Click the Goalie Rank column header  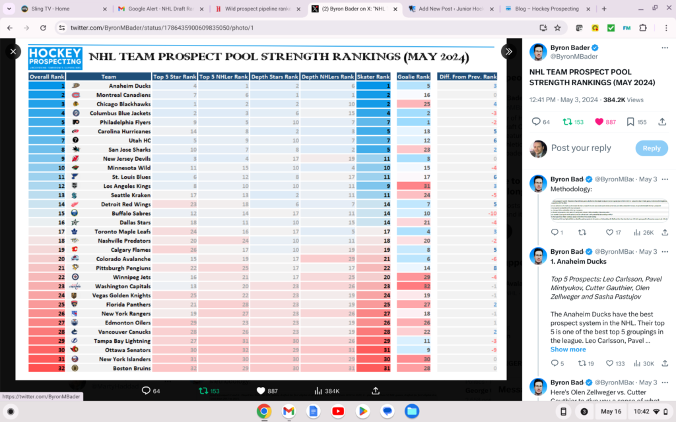(x=413, y=76)
